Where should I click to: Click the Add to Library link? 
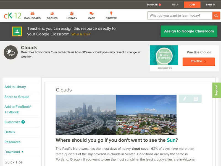point(15,87)
